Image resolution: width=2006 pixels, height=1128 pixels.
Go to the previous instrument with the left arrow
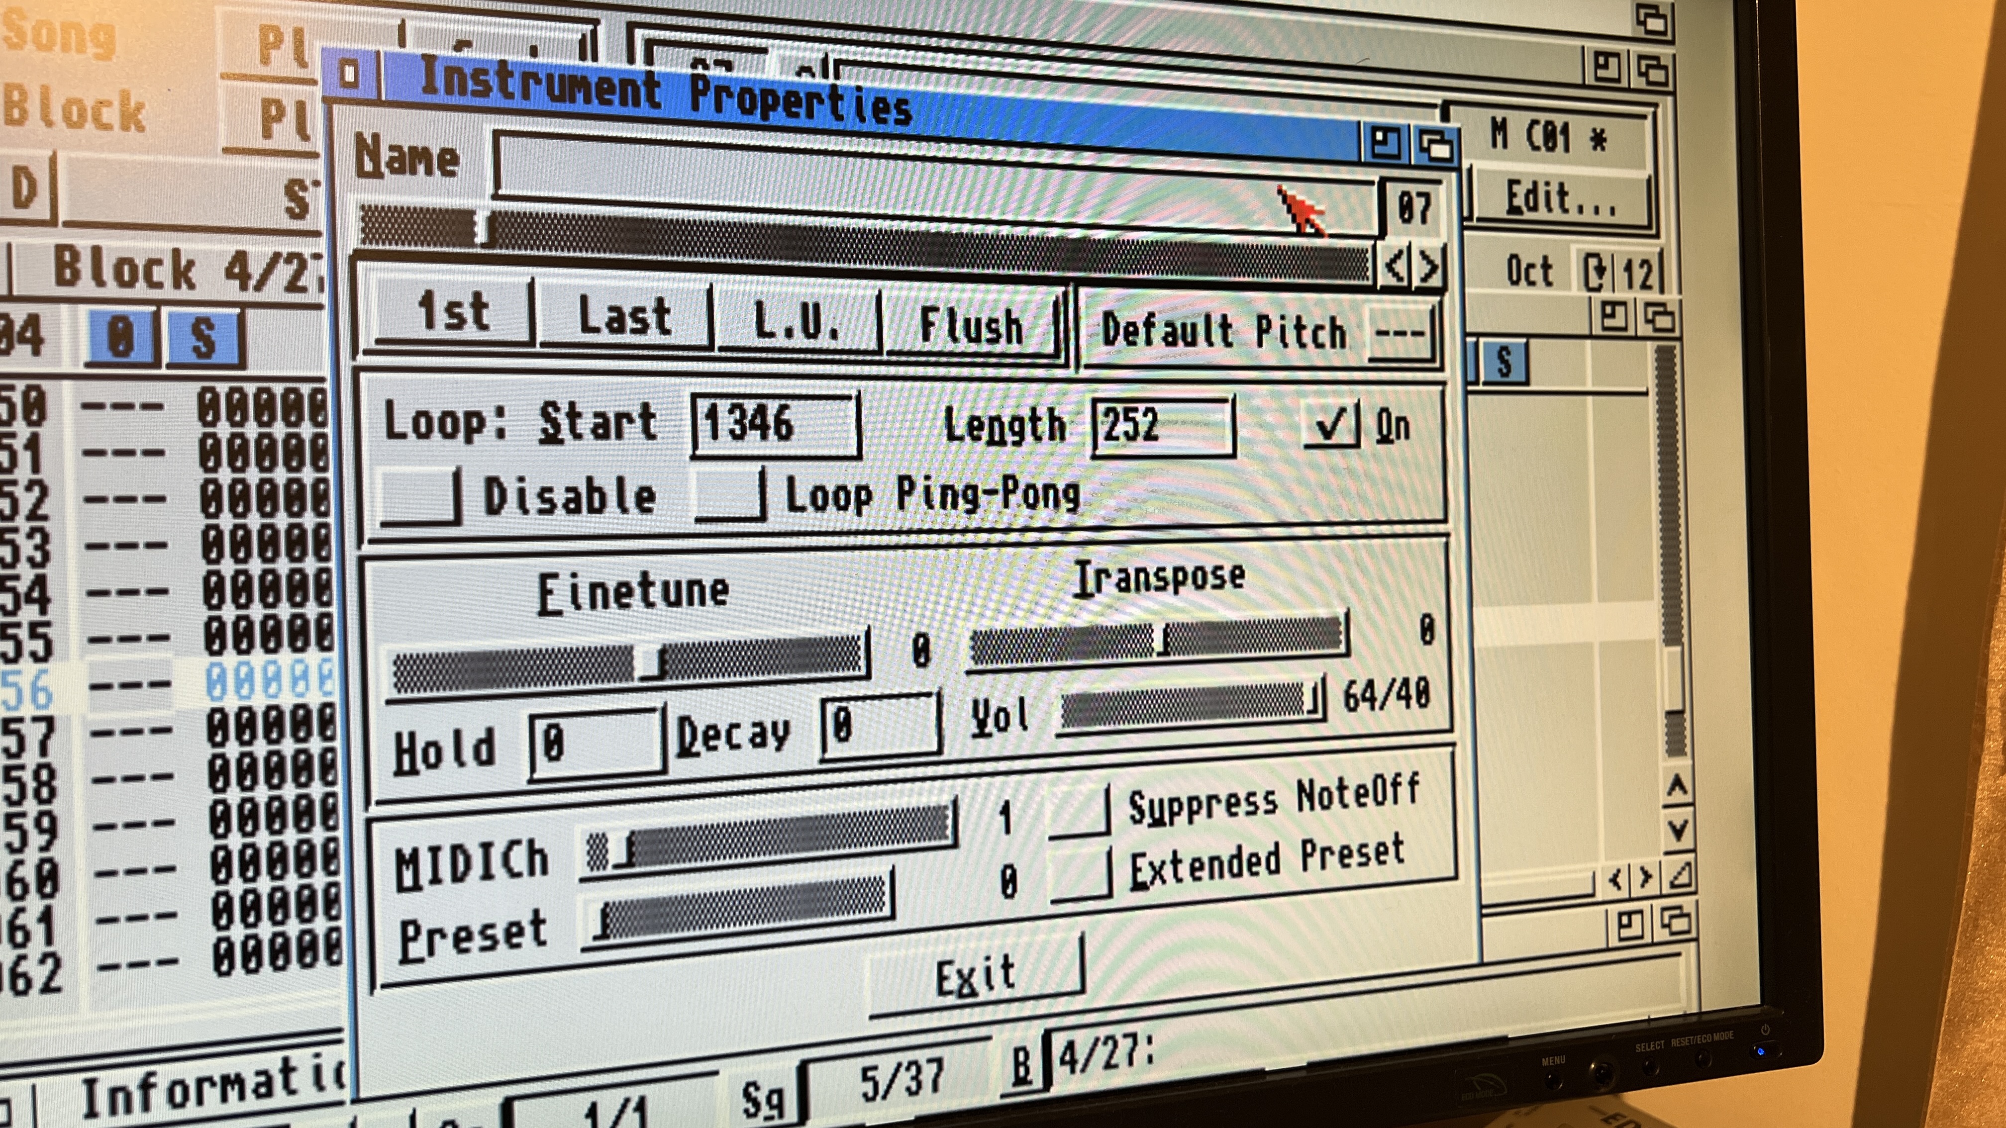(x=1396, y=267)
